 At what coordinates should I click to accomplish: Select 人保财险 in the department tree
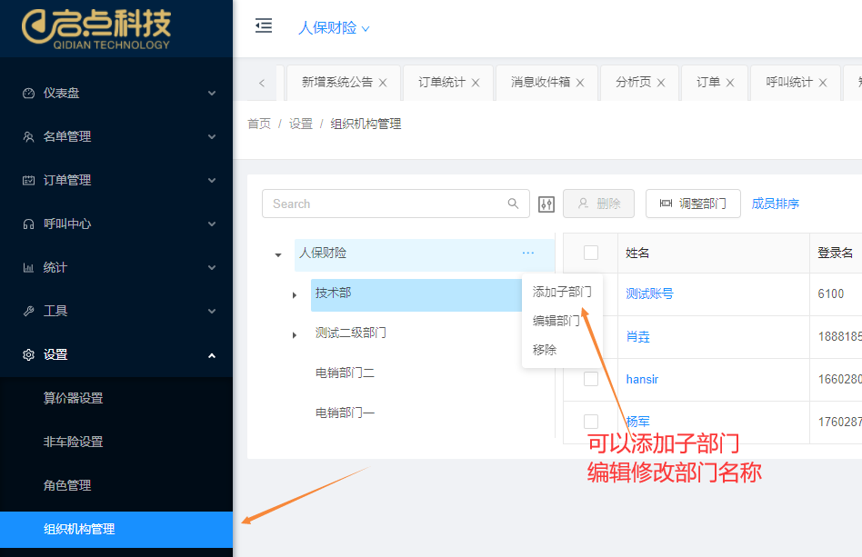323,254
